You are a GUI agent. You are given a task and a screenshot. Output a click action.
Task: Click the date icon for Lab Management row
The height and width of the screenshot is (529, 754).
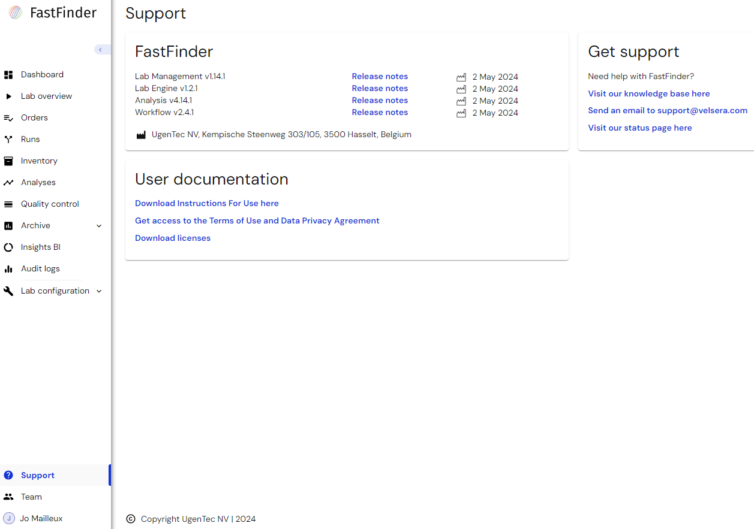[461, 77]
